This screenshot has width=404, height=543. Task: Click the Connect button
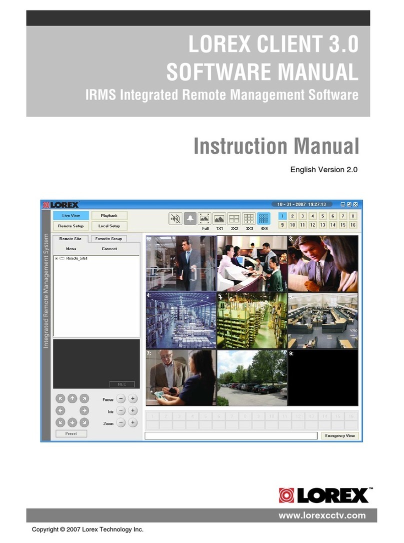pos(109,249)
